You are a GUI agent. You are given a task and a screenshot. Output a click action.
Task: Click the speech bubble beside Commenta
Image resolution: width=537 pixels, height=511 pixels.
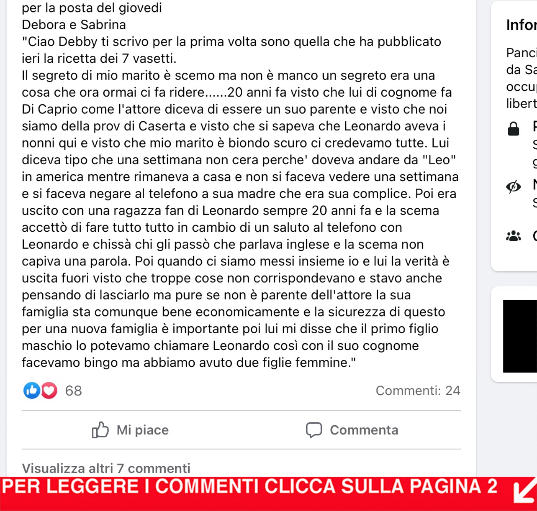coord(314,430)
